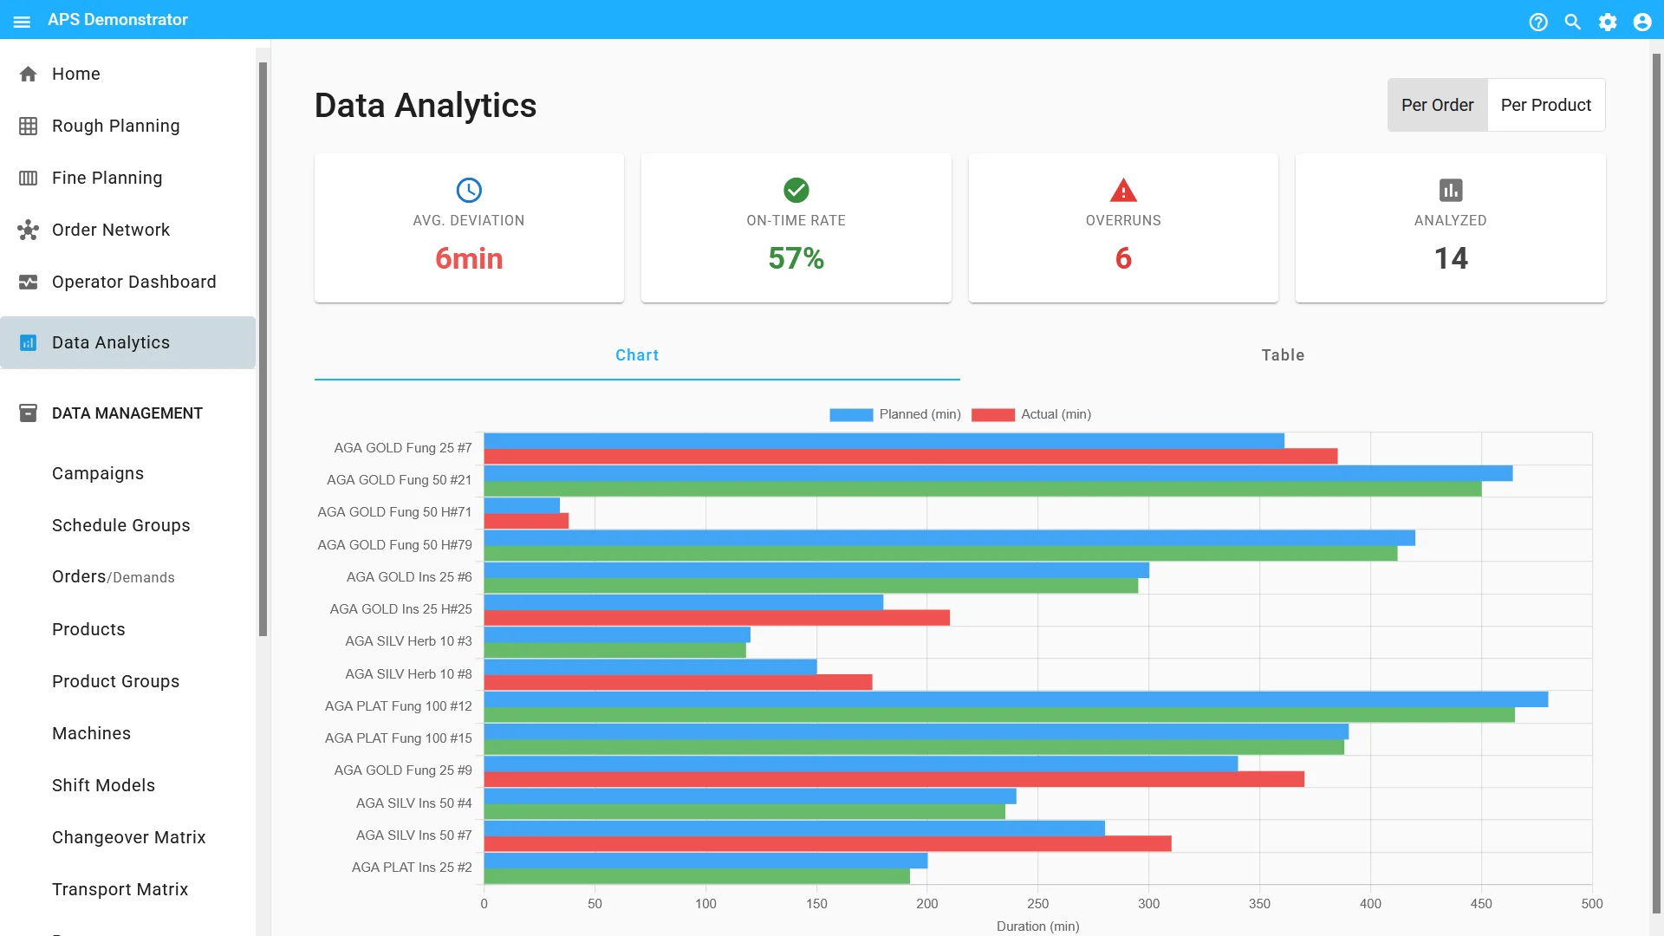Open the hamburger navigation menu
The height and width of the screenshot is (936, 1664).
(23, 22)
